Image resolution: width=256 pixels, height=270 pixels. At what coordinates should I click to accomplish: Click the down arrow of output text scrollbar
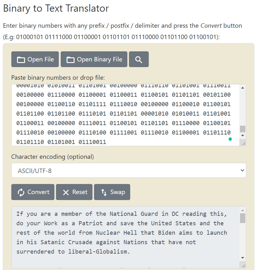[242, 258]
